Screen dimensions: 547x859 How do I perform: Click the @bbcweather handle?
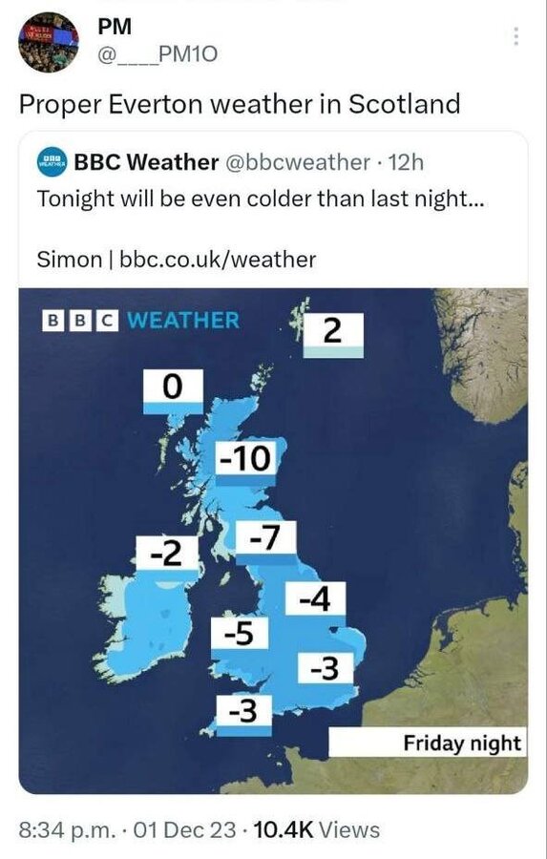[298, 162]
